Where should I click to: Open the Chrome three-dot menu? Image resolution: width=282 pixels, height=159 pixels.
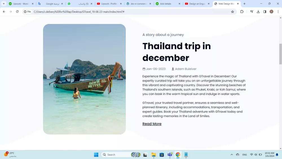click(278, 12)
